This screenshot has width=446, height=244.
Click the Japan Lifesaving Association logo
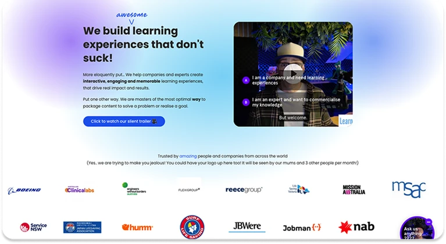[82, 227]
